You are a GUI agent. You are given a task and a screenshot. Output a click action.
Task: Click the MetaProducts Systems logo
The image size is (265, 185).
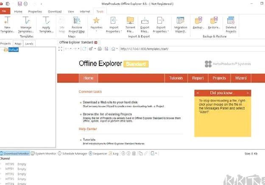point(228,64)
